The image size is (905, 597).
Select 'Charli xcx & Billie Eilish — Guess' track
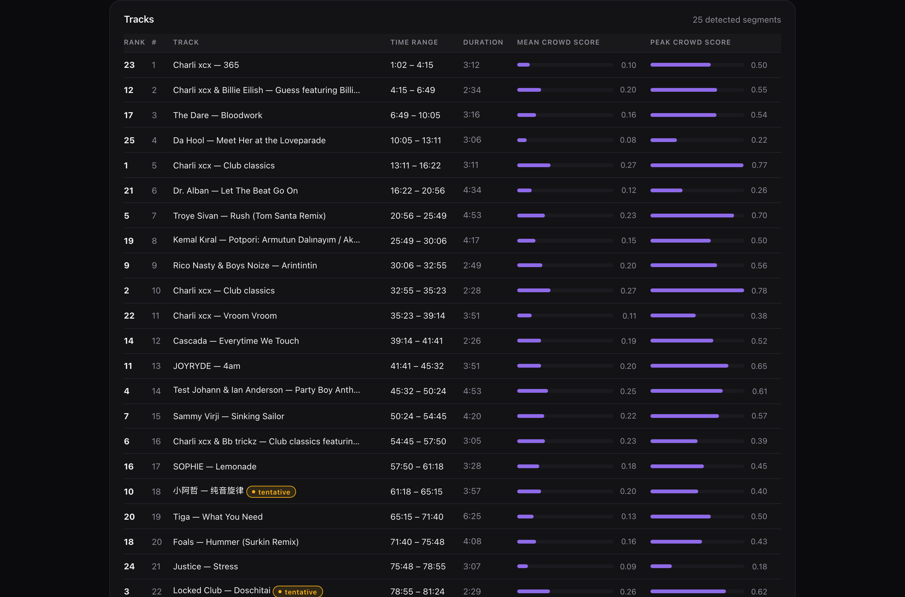click(266, 90)
